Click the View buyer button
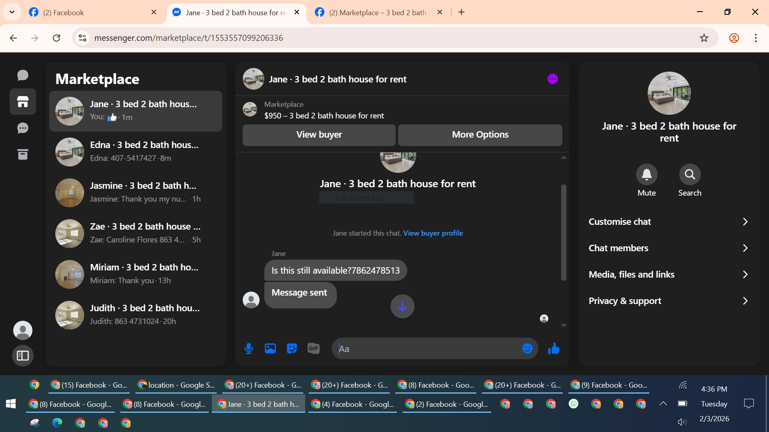Image resolution: width=769 pixels, height=432 pixels. [x=319, y=135]
